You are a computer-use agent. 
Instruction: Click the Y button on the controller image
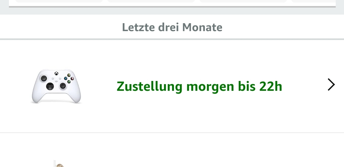pos(69,75)
